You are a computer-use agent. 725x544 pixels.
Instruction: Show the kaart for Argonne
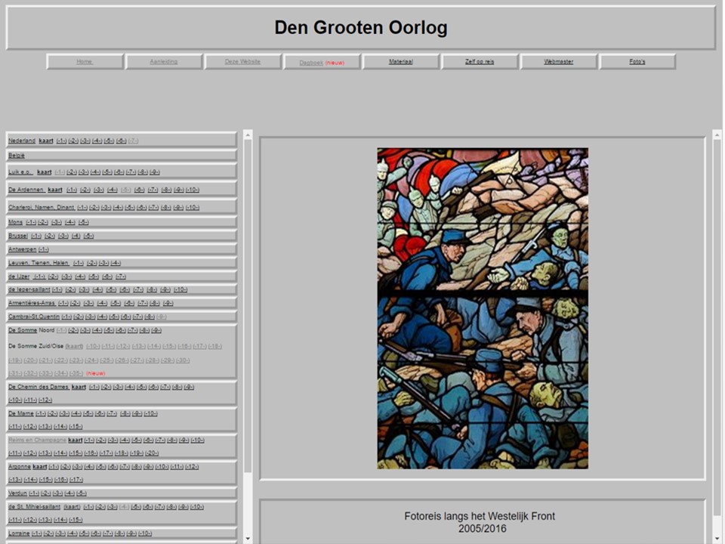tap(40, 467)
